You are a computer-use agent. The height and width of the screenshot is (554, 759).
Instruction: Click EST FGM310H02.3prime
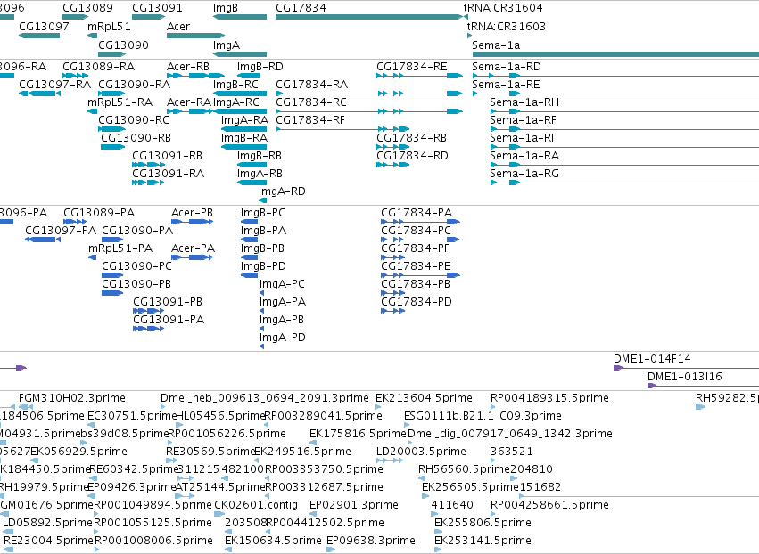(x=72, y=398)
